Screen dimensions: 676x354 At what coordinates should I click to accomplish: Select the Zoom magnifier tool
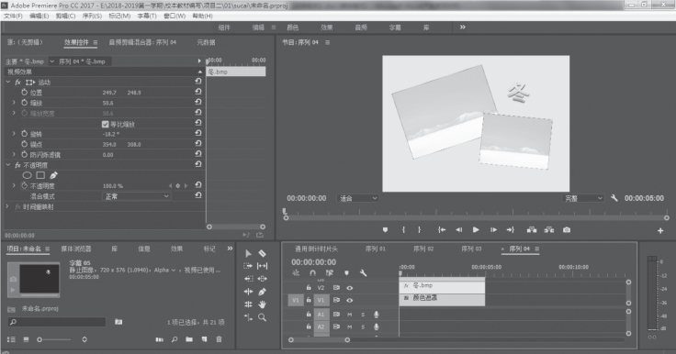click(x=262, y=317)
